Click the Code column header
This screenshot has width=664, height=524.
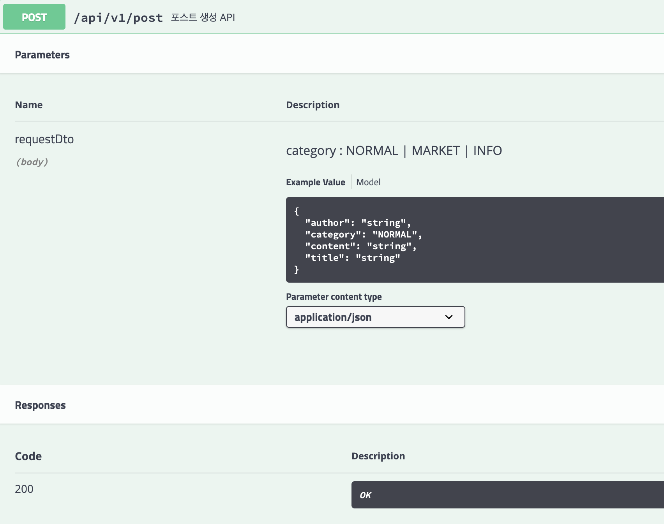28,456
